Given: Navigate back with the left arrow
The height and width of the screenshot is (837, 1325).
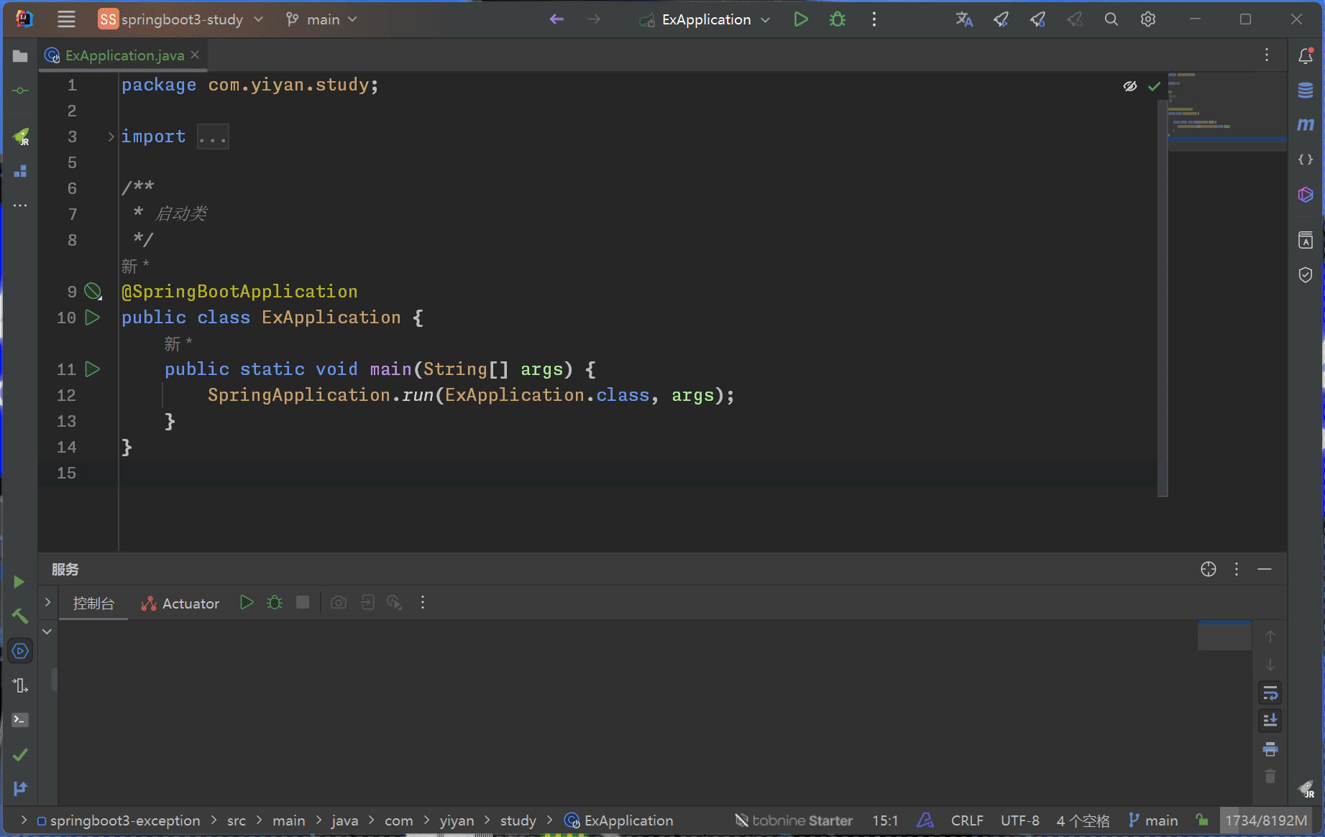Looking at the screenshot, I should pyautogui.click(x=556, y=19).
